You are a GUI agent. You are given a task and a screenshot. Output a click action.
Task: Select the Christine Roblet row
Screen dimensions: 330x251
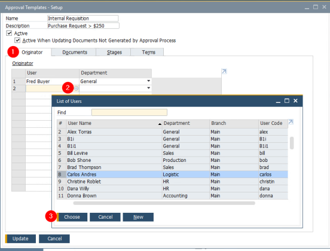tap(172, 182)
